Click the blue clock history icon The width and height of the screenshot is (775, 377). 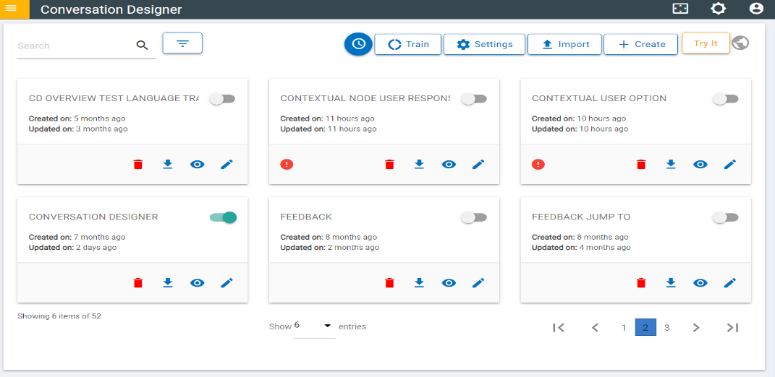(358, 44)
